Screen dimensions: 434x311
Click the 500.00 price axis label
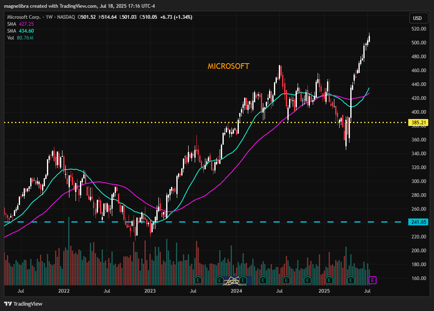(x=418, y=42)
